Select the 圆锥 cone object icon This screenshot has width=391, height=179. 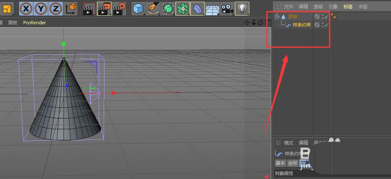pyautogui.click(x=284, y=16)
